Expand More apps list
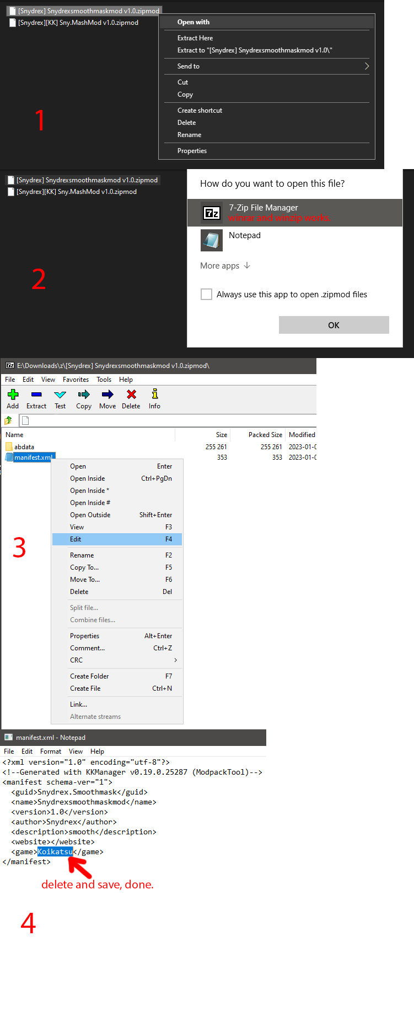This screenshot has height=1020, width=414. pos(225,266)
